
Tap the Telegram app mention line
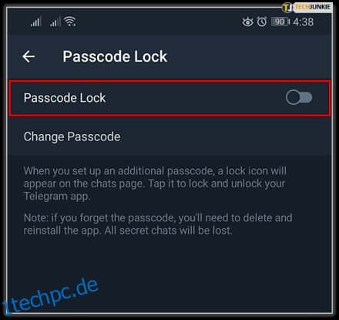(57, 197)
